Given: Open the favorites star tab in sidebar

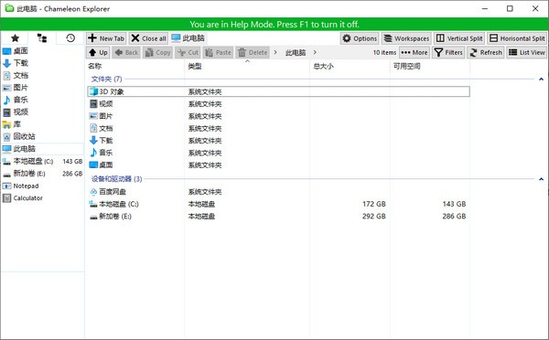Looking at the screenshot, I should [15, 37].
